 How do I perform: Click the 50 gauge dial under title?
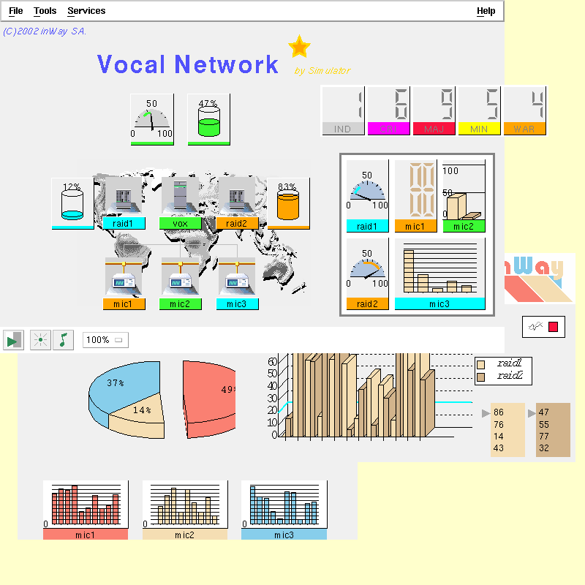click(x=152, y=119)
